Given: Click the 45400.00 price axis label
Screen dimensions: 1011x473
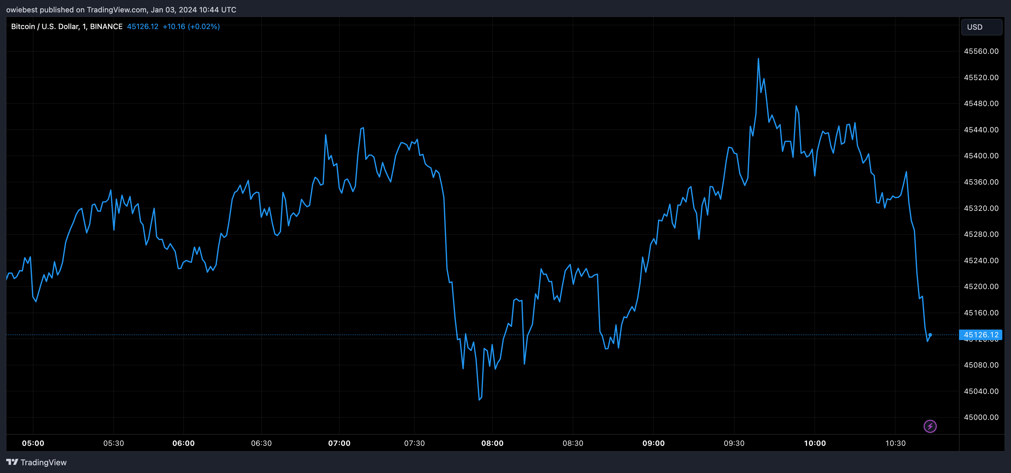Looking at the screenshot, I should pos(981,156).
